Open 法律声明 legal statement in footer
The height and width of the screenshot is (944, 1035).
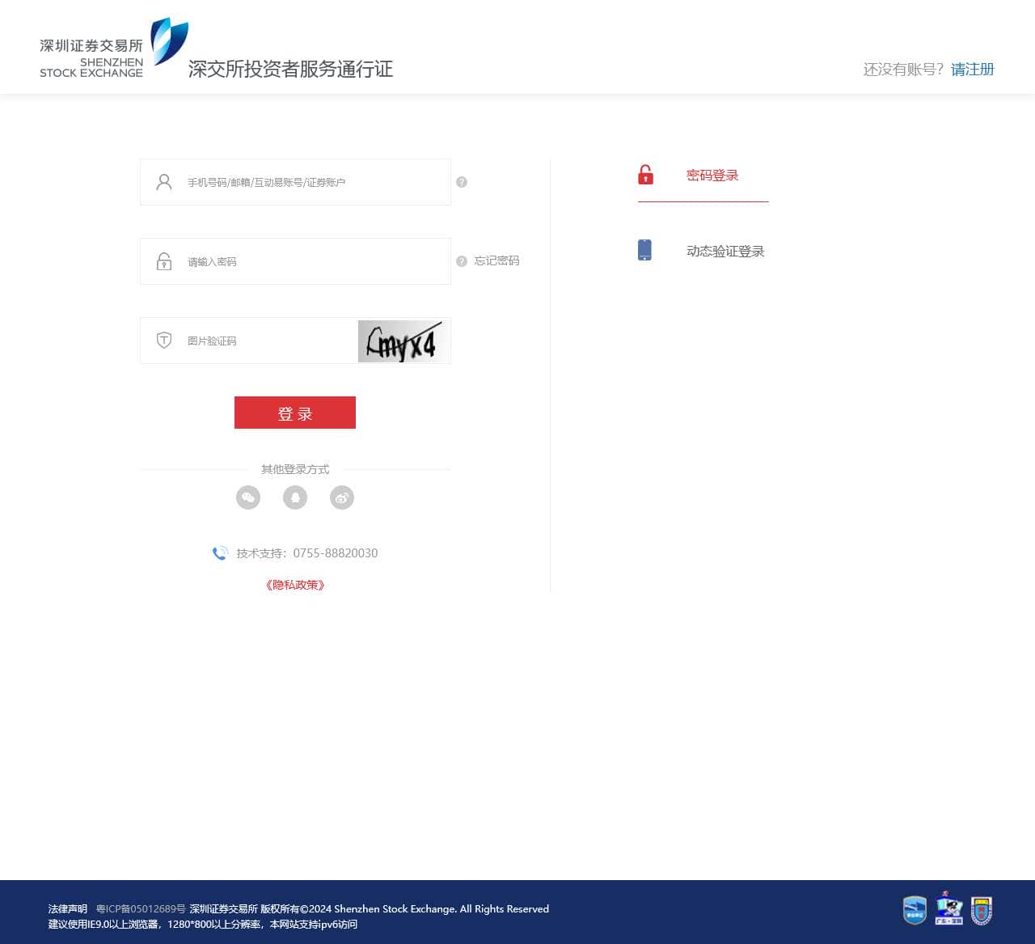tap(67, 908)
